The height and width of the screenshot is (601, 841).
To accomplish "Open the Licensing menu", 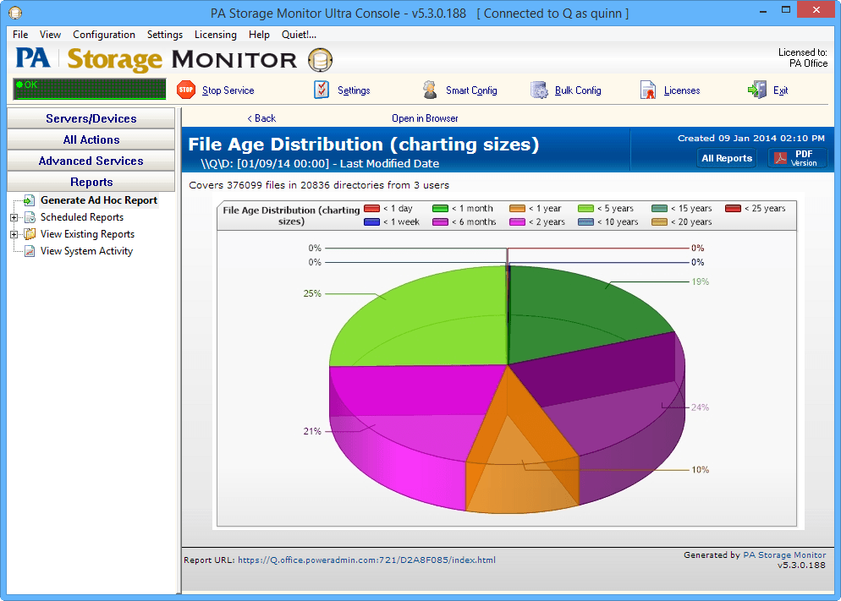I will coord(215,35).
